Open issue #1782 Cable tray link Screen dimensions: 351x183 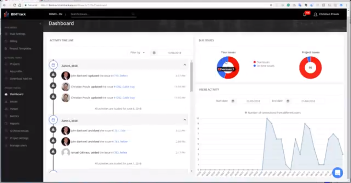pos(124,87)
